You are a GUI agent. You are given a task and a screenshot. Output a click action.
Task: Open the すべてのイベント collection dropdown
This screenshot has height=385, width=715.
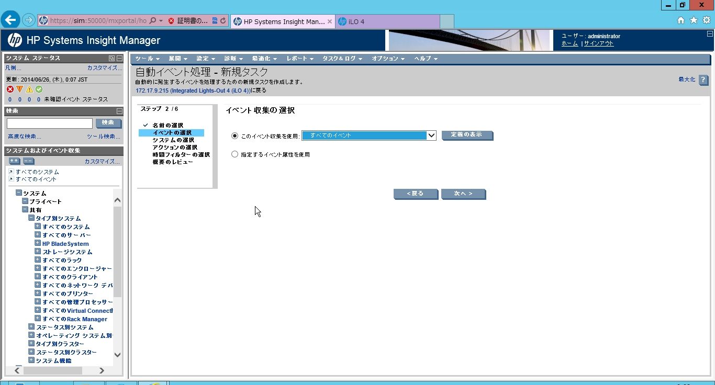click(x=369, y=135)
